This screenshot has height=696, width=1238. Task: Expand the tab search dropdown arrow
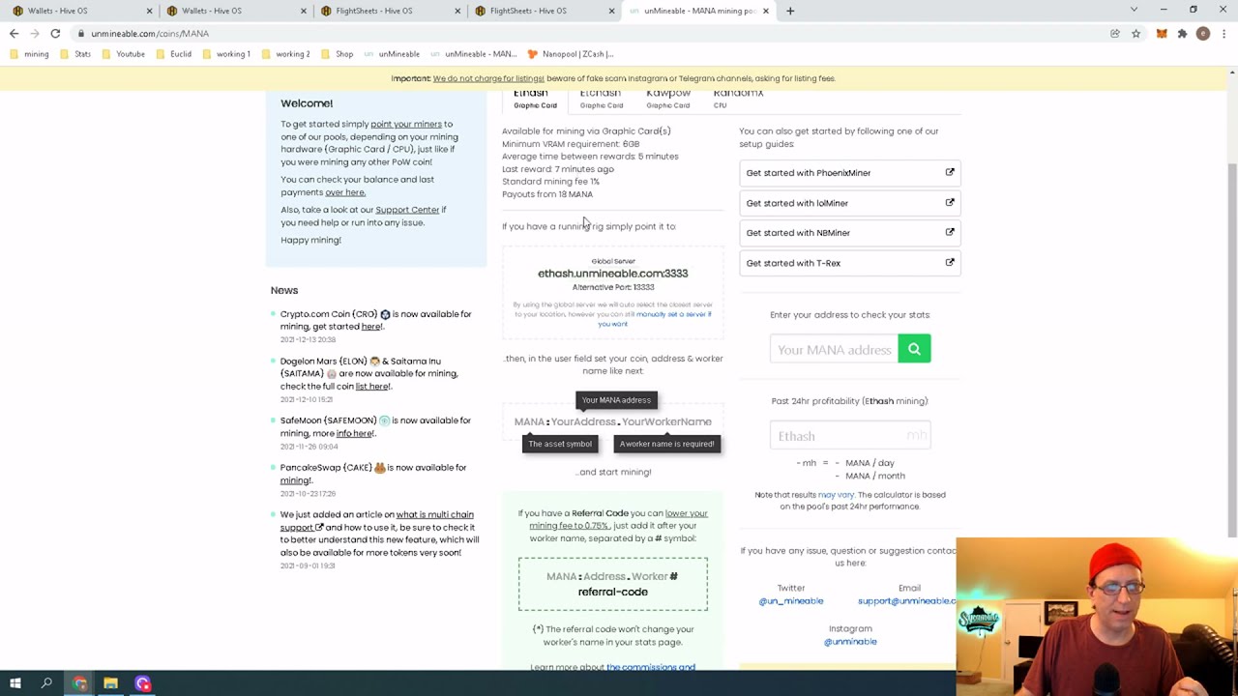tap(1134, 11)
